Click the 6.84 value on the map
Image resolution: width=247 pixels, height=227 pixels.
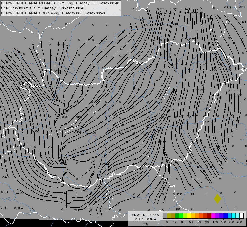pyautogui.click(x=79, y=86)
